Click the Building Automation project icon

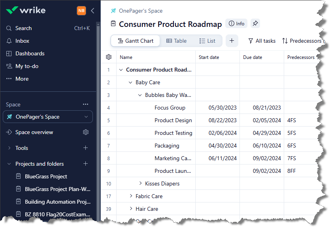[19, 202]
